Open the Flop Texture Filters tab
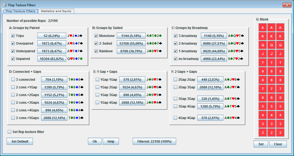The image size is (294, 156). coord(20,11)
